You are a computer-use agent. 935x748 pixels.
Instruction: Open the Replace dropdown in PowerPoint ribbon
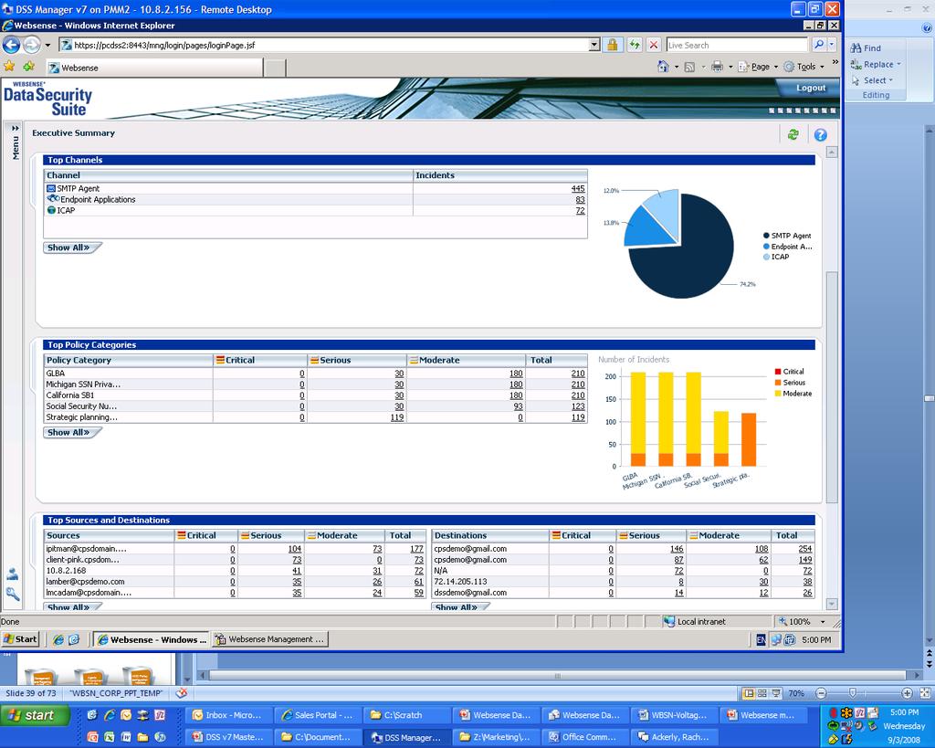[x=898, y=65]
